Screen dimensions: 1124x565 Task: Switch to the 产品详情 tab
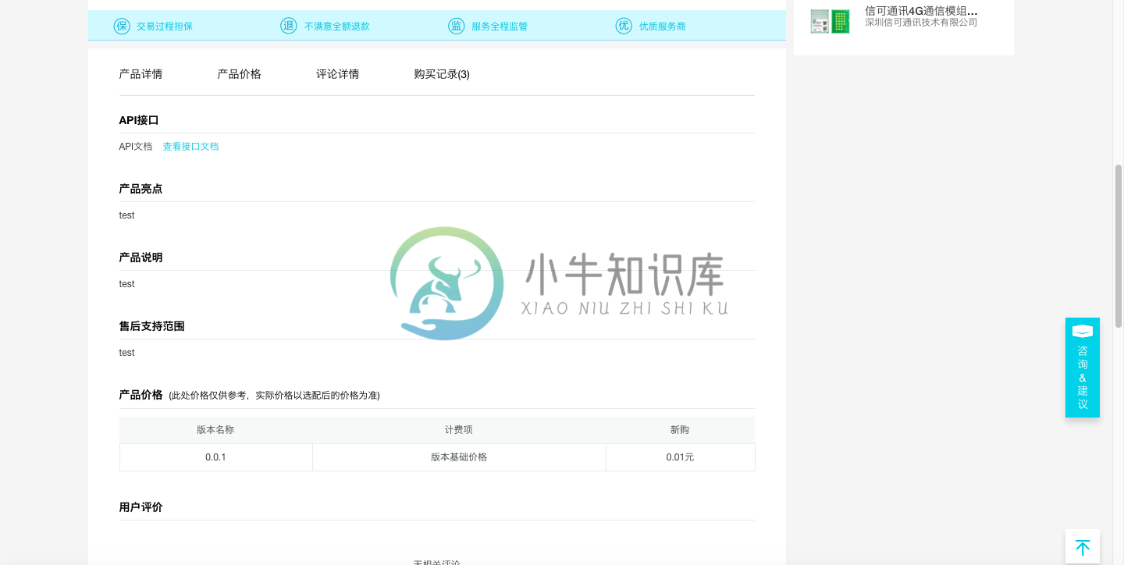click(141, 74)
